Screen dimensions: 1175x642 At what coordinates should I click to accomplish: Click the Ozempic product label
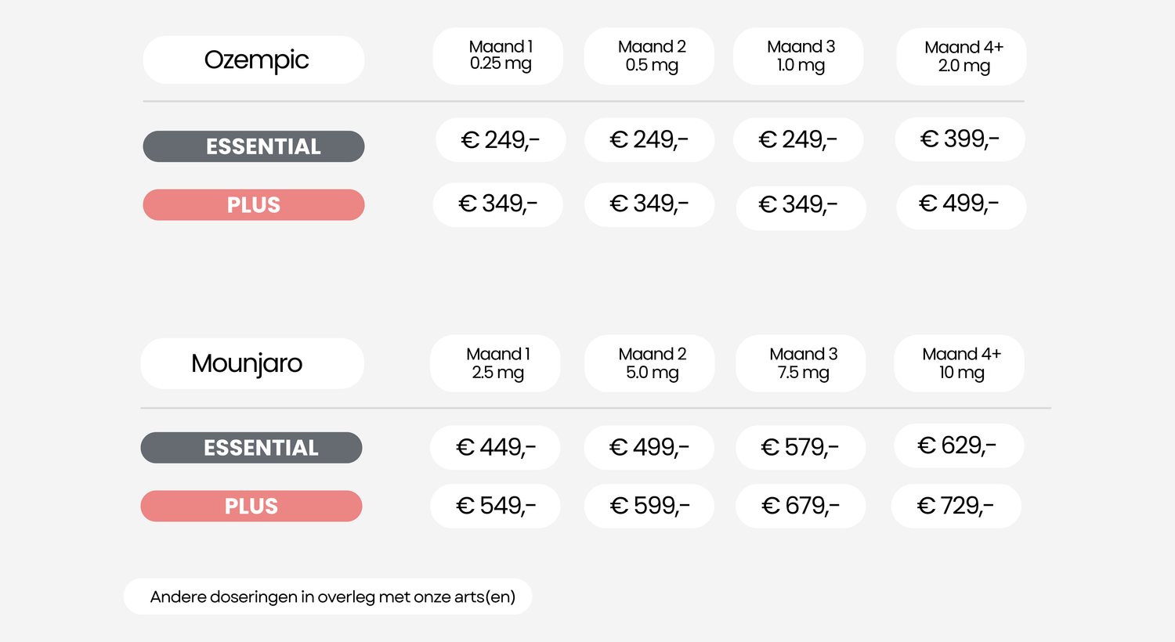[254, 60]
